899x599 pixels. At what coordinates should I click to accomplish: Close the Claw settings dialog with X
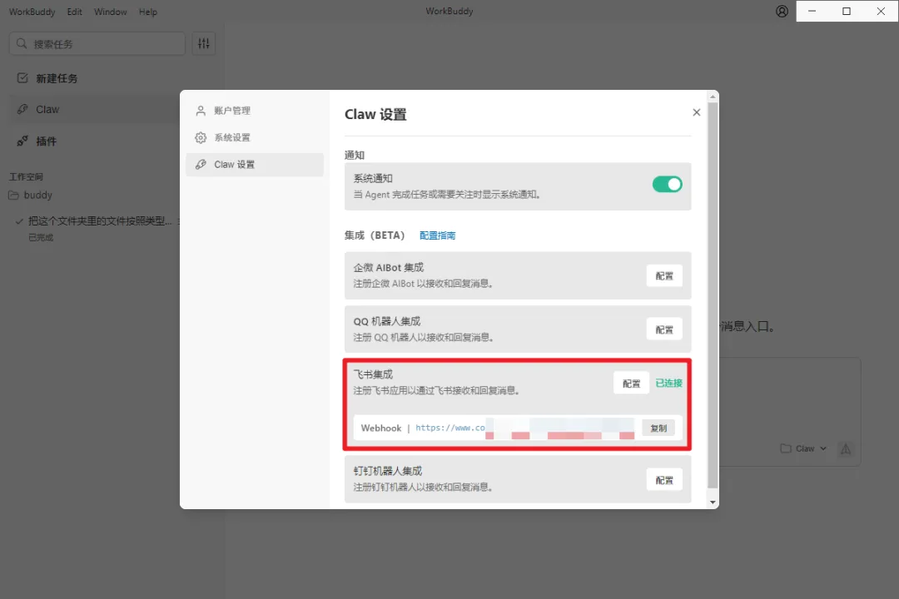[x=697, y=112]
